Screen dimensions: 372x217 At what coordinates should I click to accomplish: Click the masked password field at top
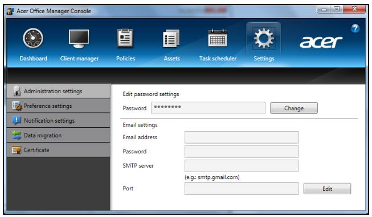coord(208,108)
